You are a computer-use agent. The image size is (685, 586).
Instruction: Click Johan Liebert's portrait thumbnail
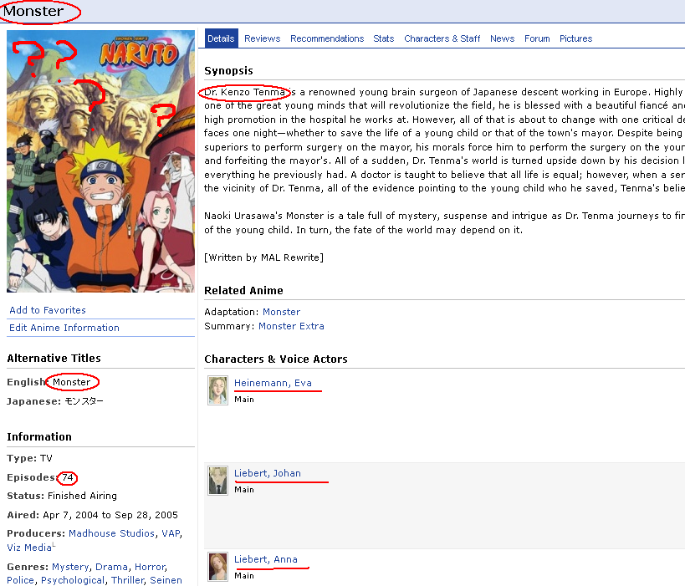(x=217, y=481)
